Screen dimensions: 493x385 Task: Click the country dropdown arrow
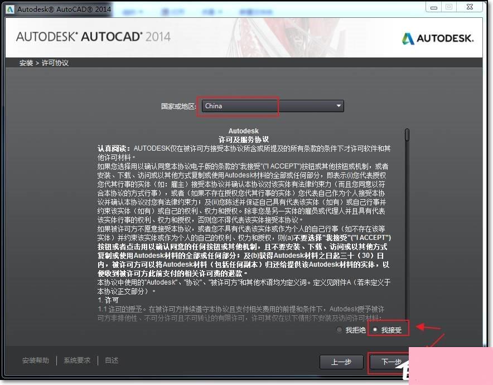[x=339, y=105]
